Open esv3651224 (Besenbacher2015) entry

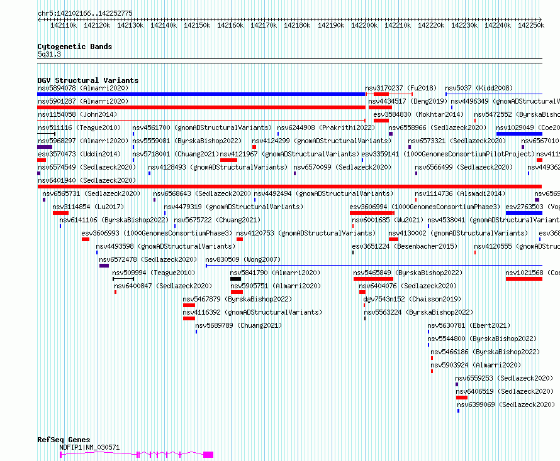click(x=405, y=246)
